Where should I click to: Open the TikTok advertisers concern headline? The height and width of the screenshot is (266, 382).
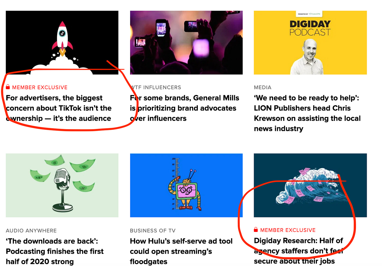click(59, 108)
